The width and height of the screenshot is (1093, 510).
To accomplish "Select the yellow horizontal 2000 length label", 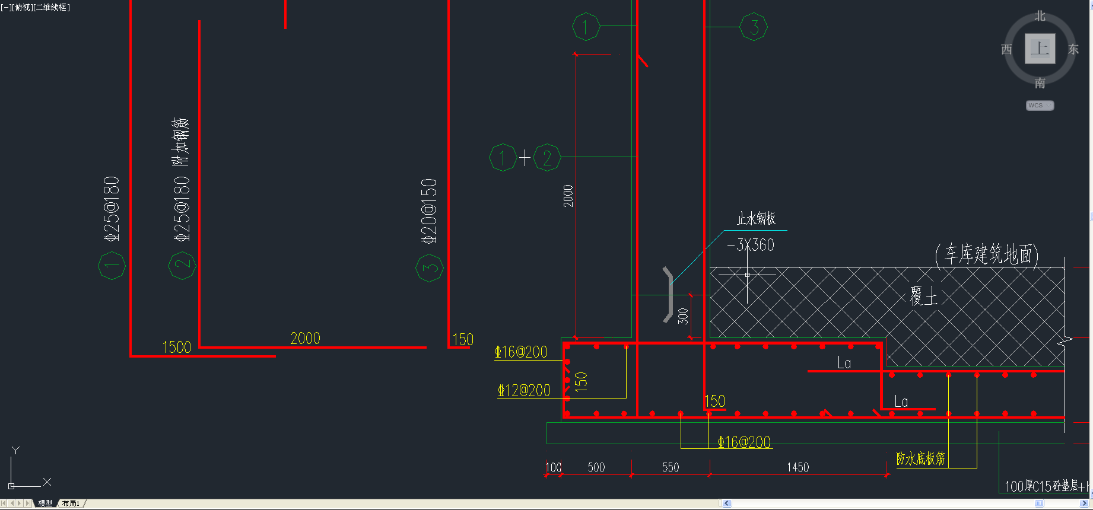I will tap(305, 339).
